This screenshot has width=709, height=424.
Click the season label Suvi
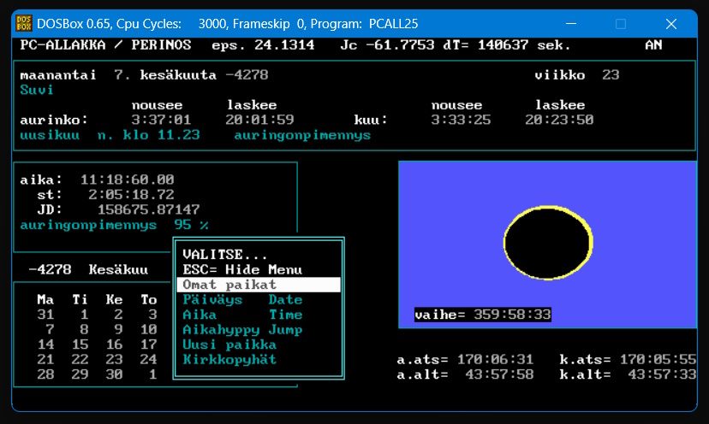[x=37, y=90]
